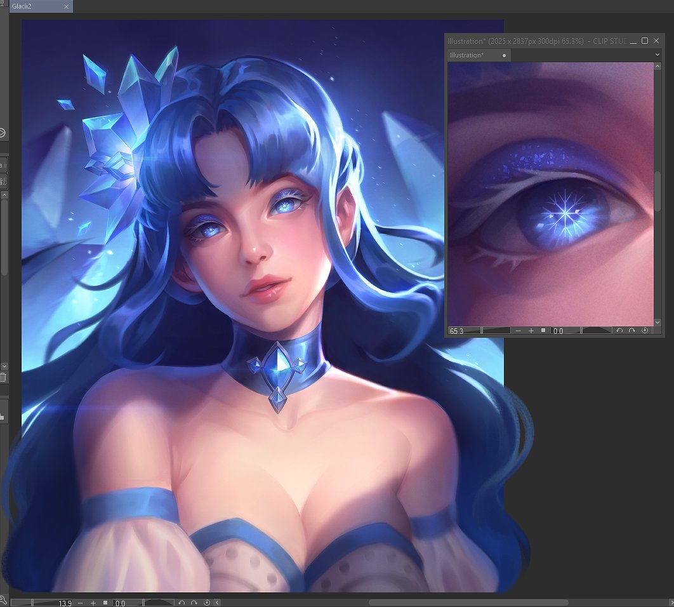Click wrench settings icon at bottom-left
Image resolution: width=674 pixels, height=607 pixels.
coord(3,601)
